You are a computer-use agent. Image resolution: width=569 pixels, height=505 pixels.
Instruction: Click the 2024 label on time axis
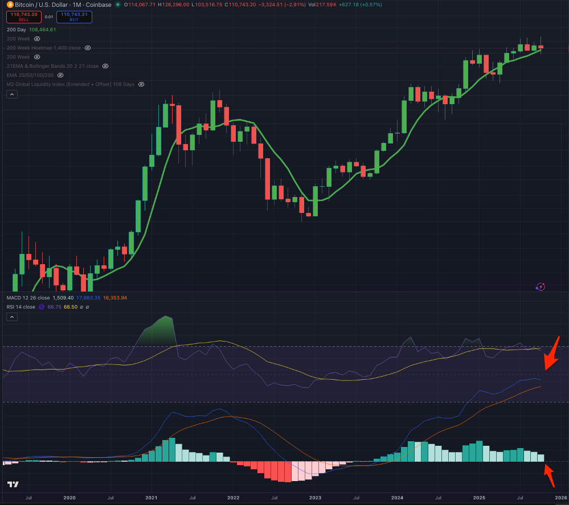[397, 498]
